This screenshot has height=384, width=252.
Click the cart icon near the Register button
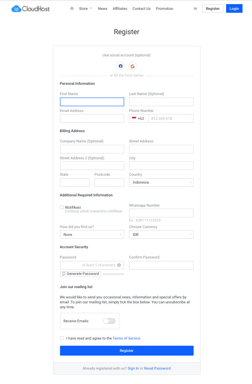[195, 8]
